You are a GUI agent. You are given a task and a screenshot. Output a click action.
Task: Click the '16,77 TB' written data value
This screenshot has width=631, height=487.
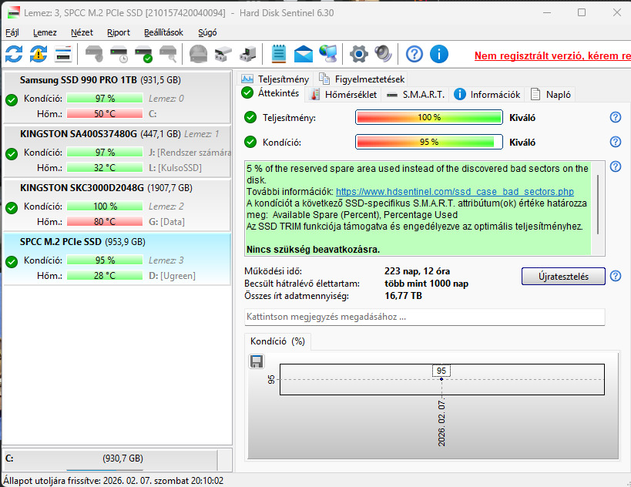pos(403,296)
